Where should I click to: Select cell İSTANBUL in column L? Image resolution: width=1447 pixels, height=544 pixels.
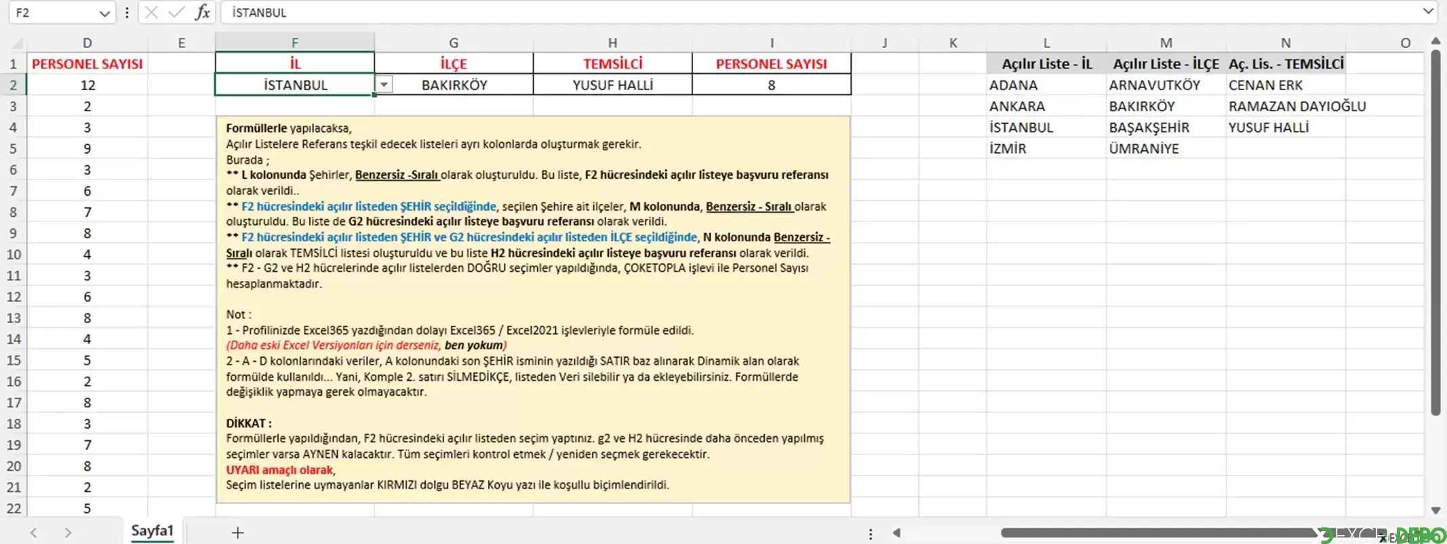1046,127
